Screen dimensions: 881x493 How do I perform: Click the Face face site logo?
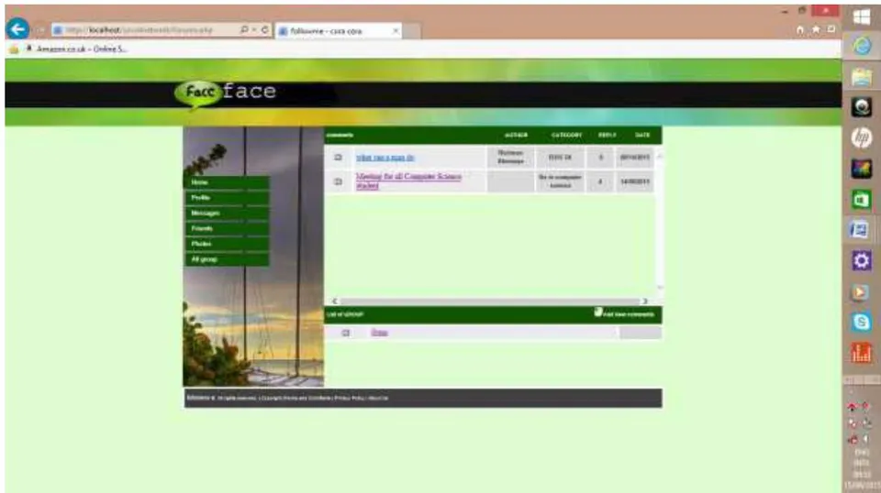pos(226,93)
